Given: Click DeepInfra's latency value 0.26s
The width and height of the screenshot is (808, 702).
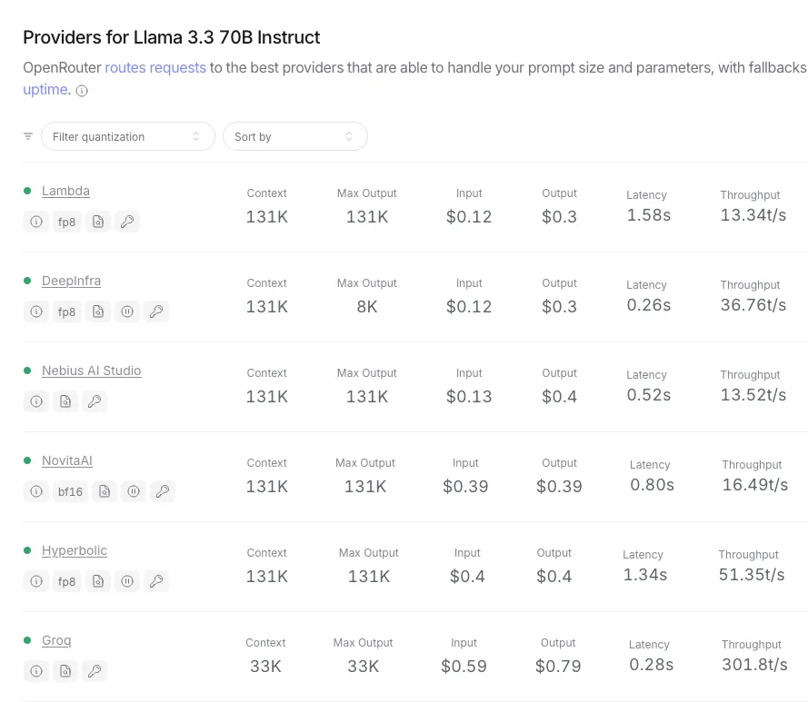Looking at the screenshot, I should click(649, 305).
